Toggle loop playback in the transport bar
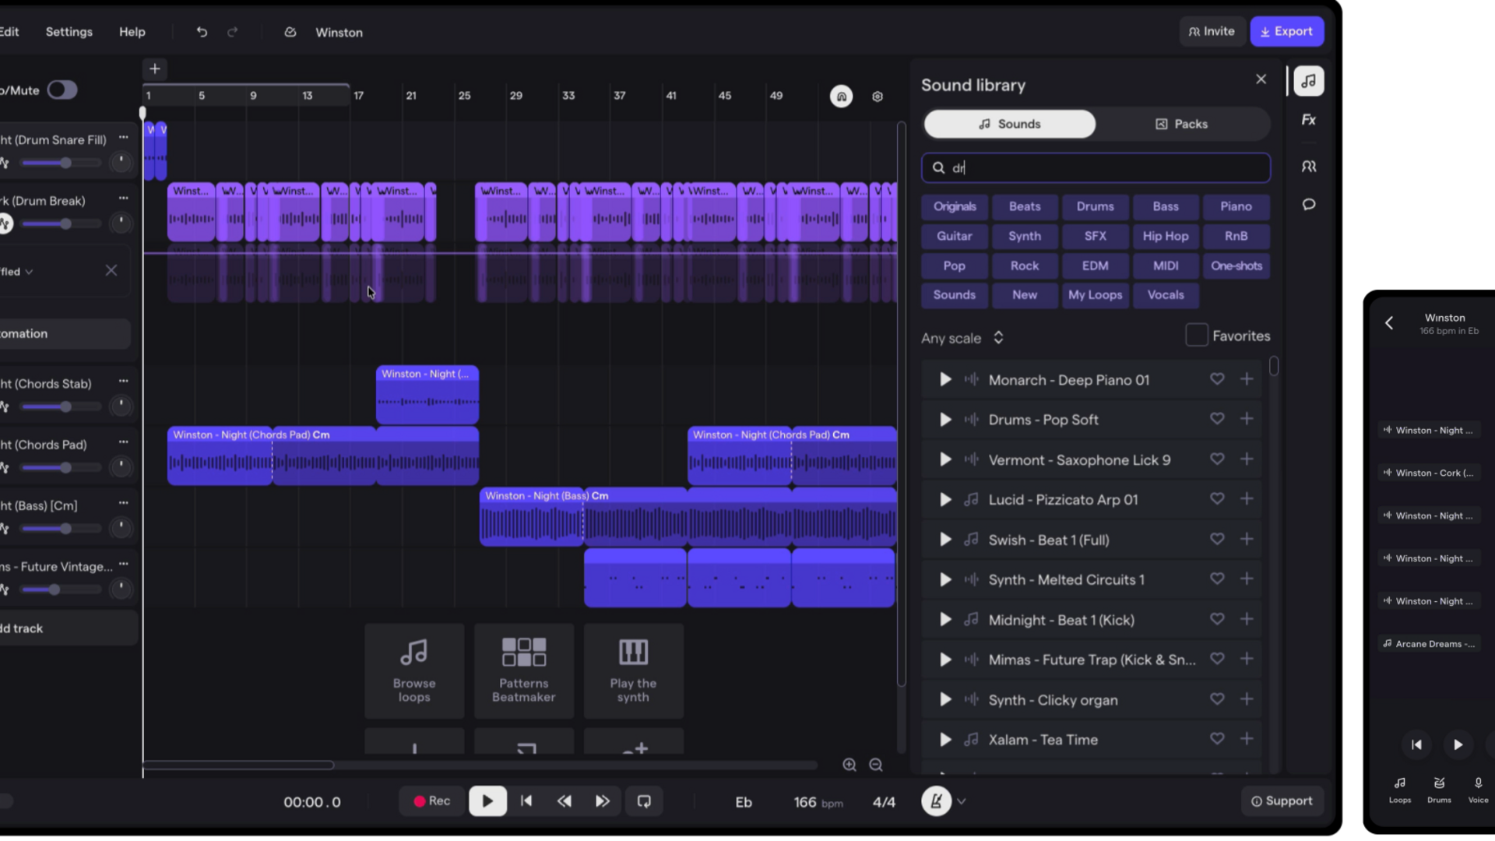 click(644, 801)
